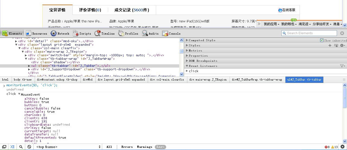Expand the ul#J_TabBar node arrow

(29, 66)
